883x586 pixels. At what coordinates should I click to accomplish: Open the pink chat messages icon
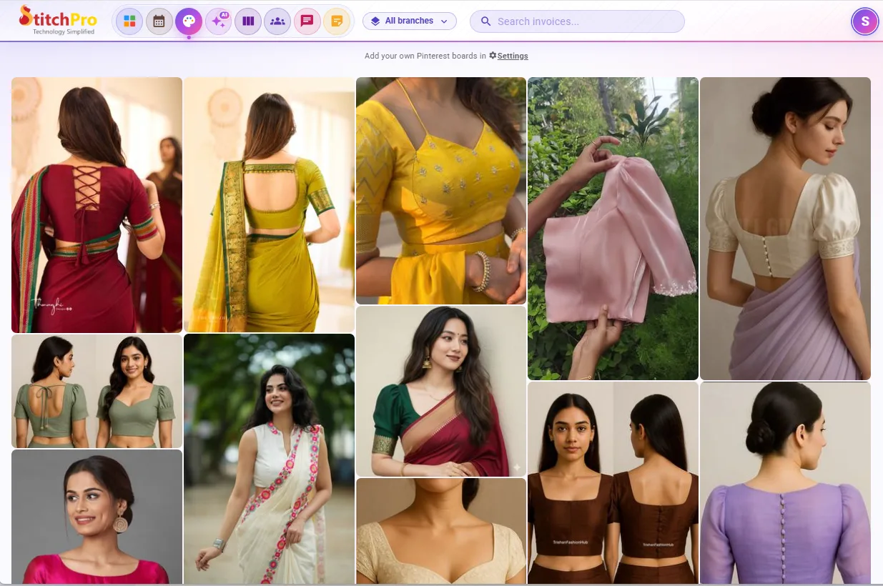(x=307, y=21)
